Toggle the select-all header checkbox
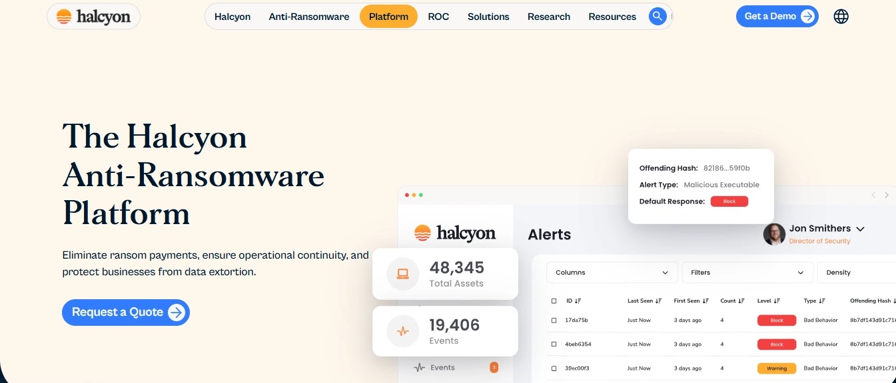896x383 pixels. point(554,301)
